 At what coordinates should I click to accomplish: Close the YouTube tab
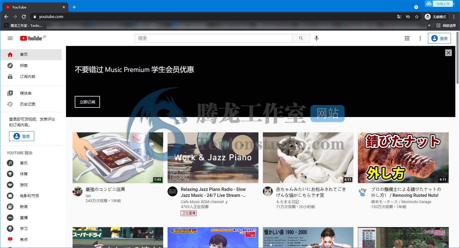[64, 7]
